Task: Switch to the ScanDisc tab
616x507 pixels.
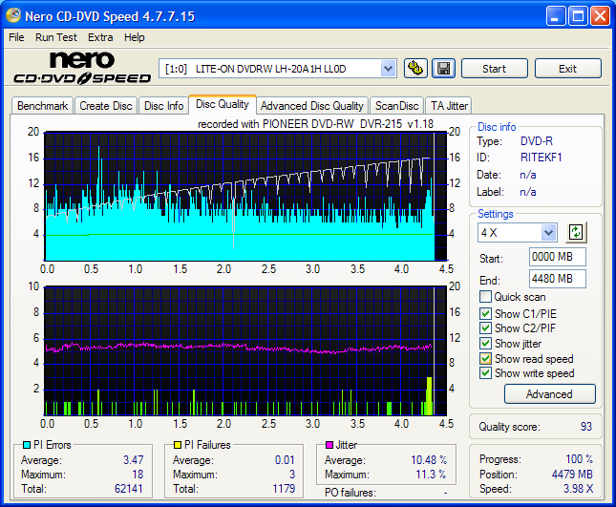Action: (396, 106)
